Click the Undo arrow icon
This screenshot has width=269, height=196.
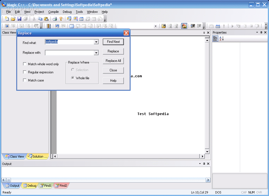(x=57, y=26)
